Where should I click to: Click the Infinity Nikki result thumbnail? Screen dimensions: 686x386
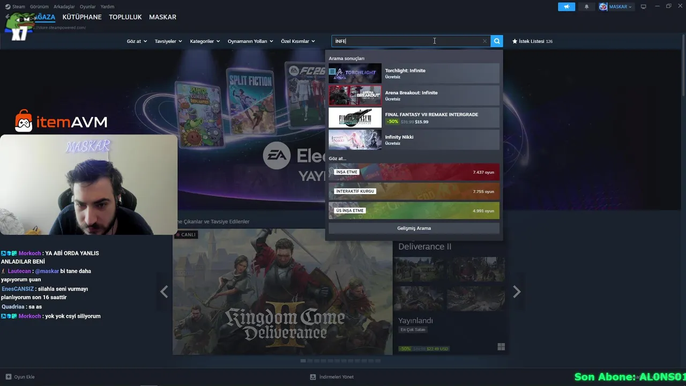click(355, 139)
